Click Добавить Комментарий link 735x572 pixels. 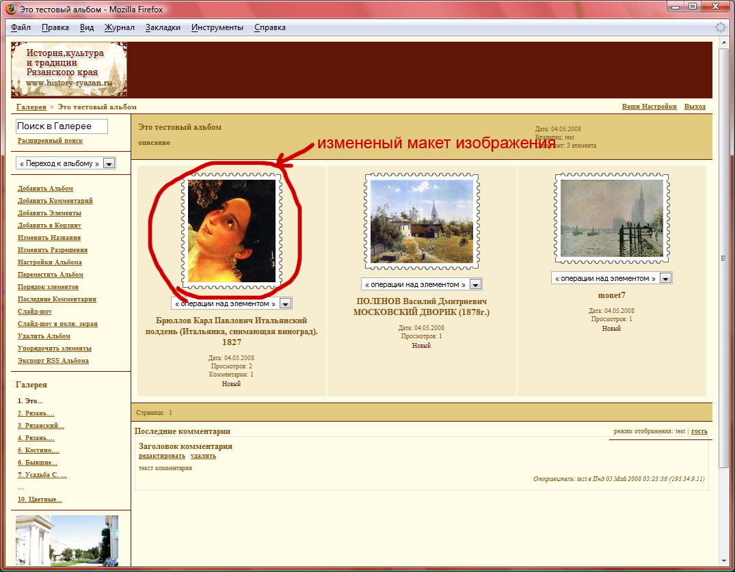click(55, 200)
